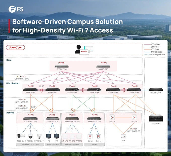Click the 10G Fiber legend line
The height and width of the screenshot is (156, 171).
click(147, 49)
